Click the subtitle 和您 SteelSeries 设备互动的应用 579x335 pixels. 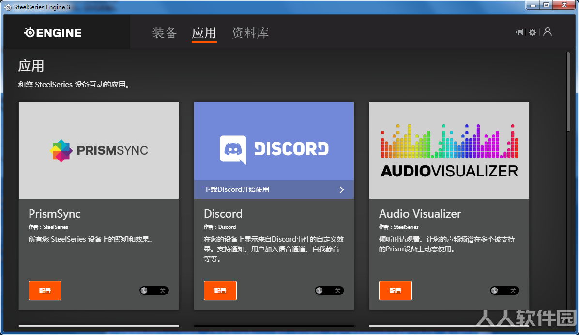(74, 85)
